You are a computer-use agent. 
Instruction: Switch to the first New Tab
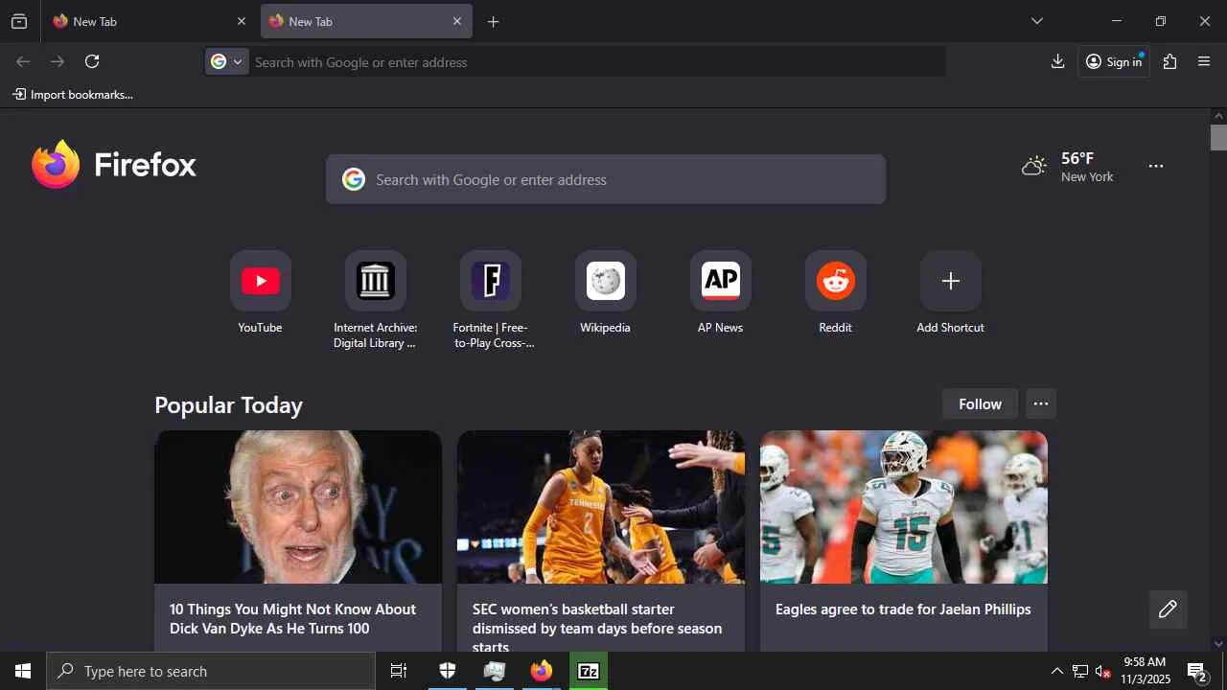click(149, 21)
